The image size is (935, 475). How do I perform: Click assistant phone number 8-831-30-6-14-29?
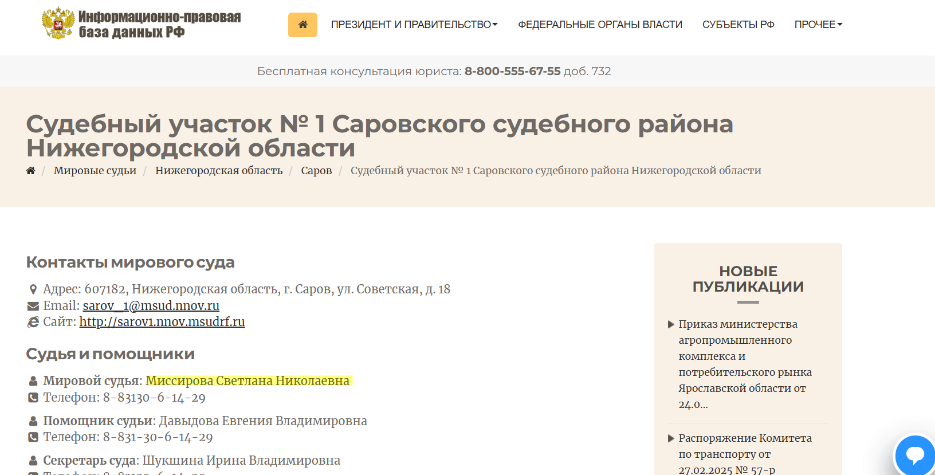point(158,437)
